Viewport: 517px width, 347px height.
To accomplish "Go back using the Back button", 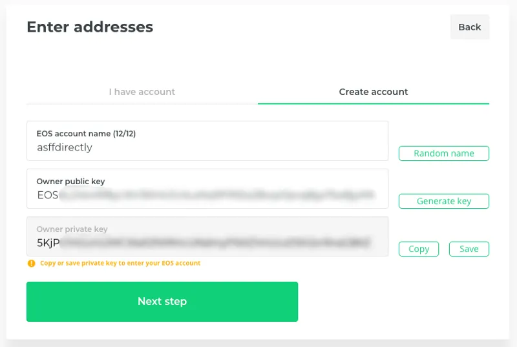I will (470, 27).
